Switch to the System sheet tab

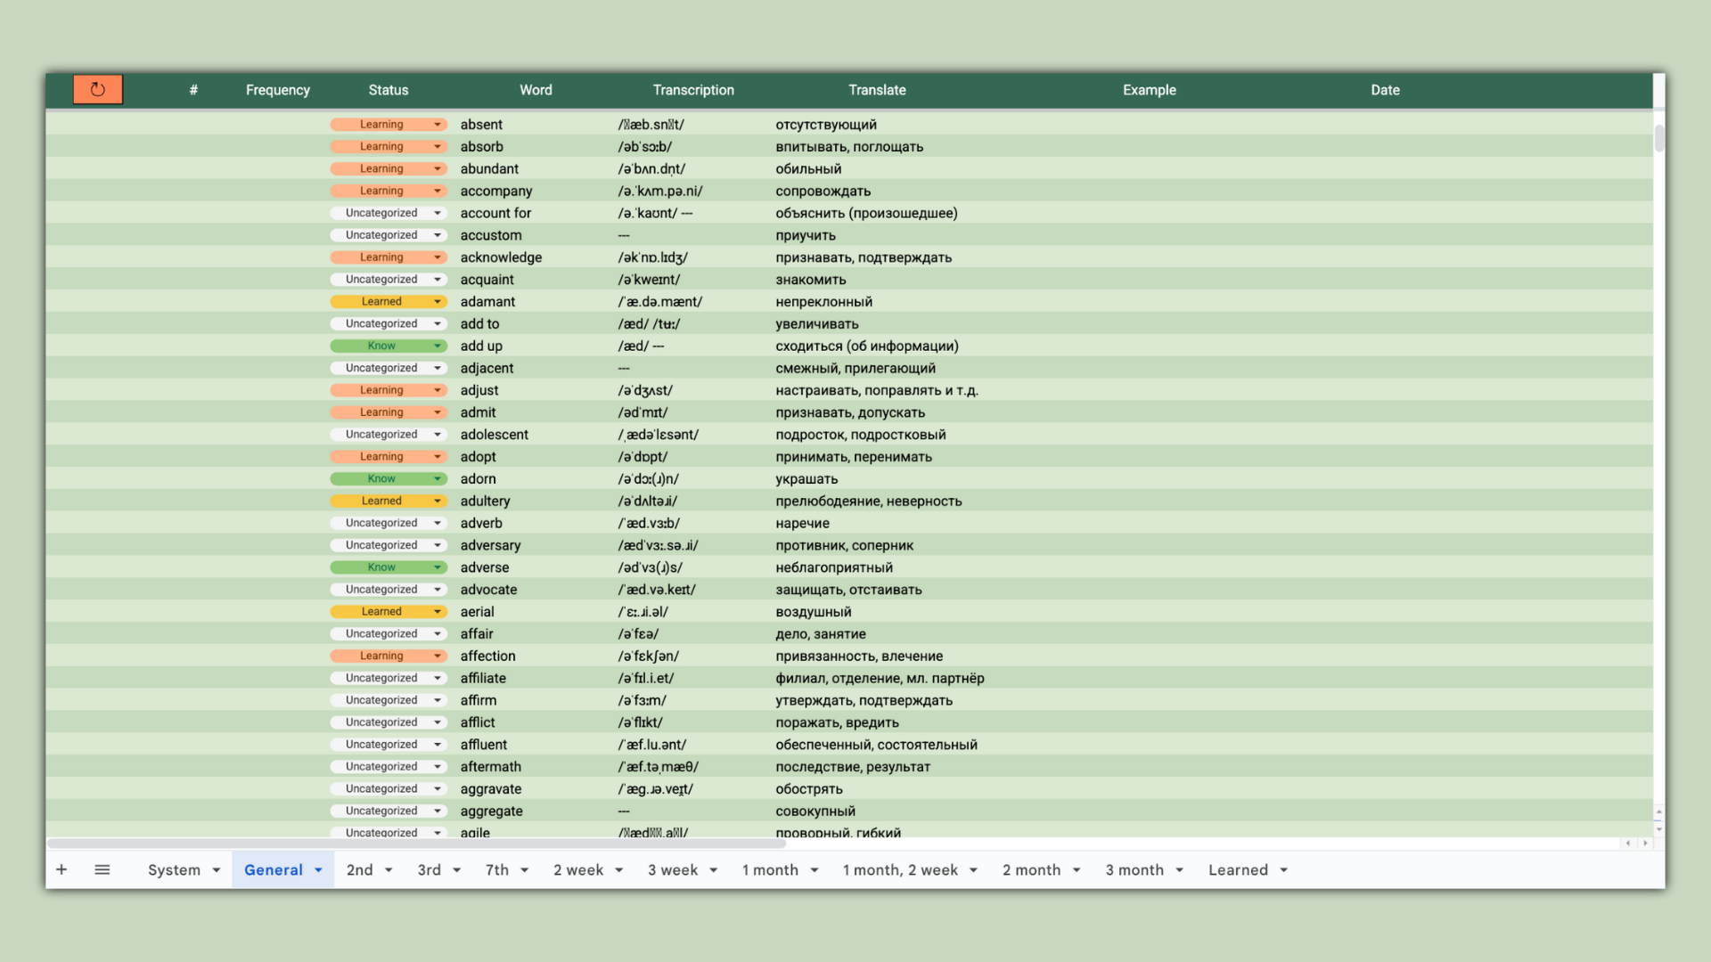[174, 870]
